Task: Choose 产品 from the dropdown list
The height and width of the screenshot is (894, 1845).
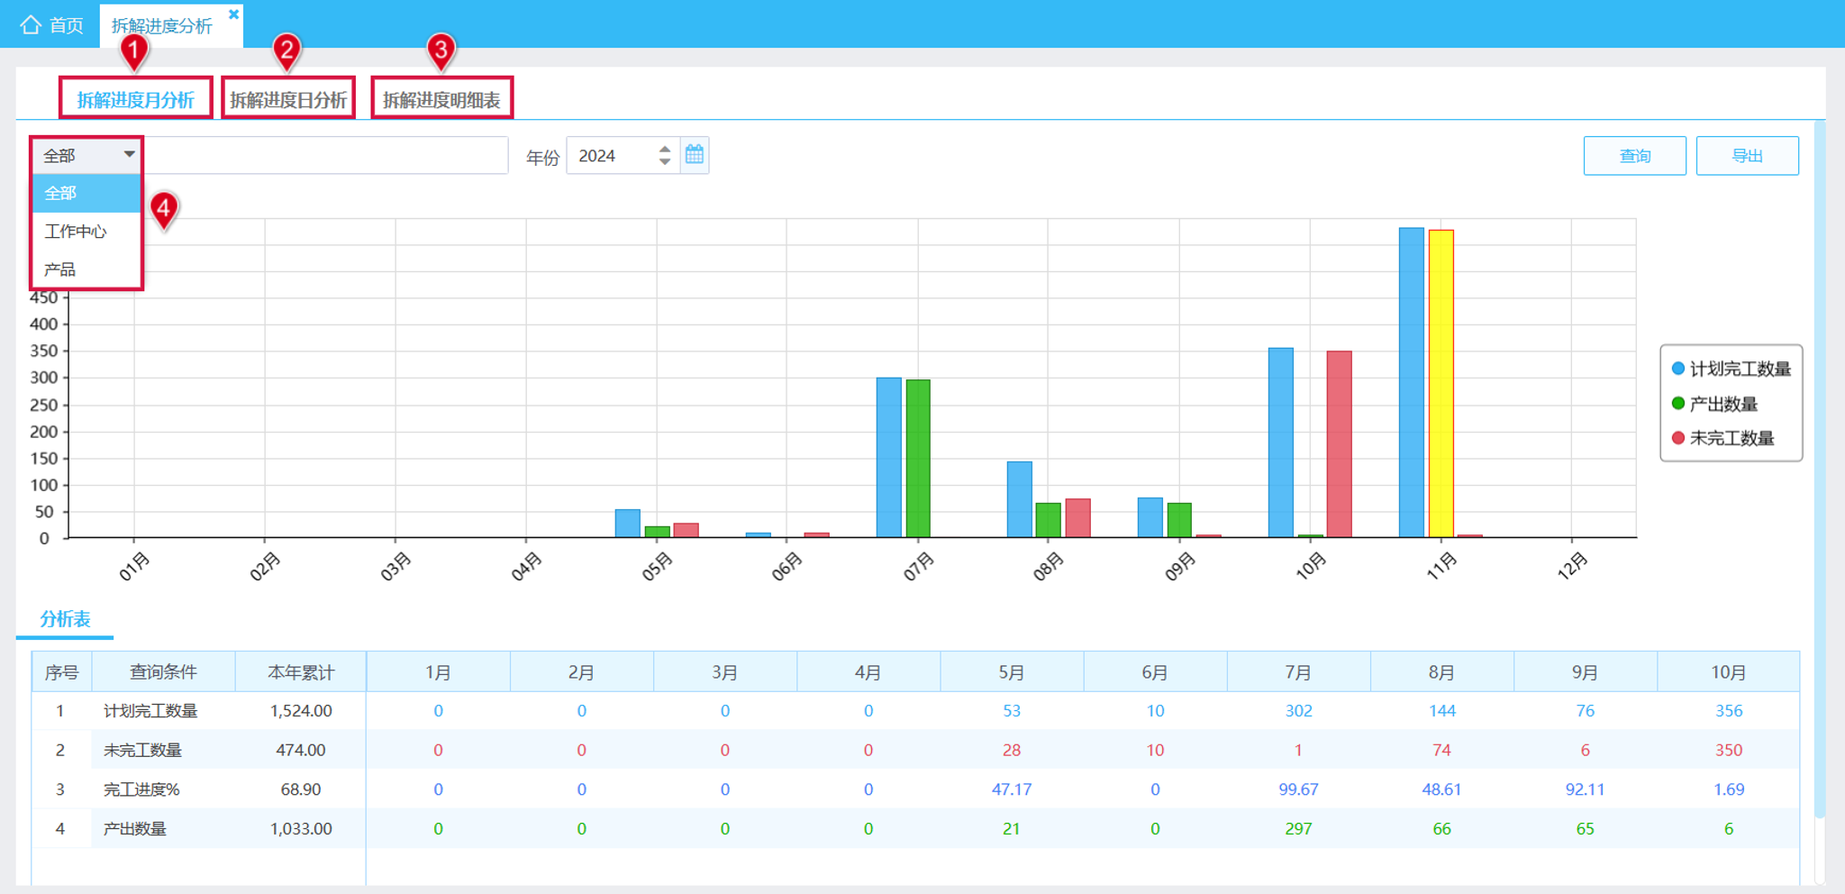Action: 86,269
